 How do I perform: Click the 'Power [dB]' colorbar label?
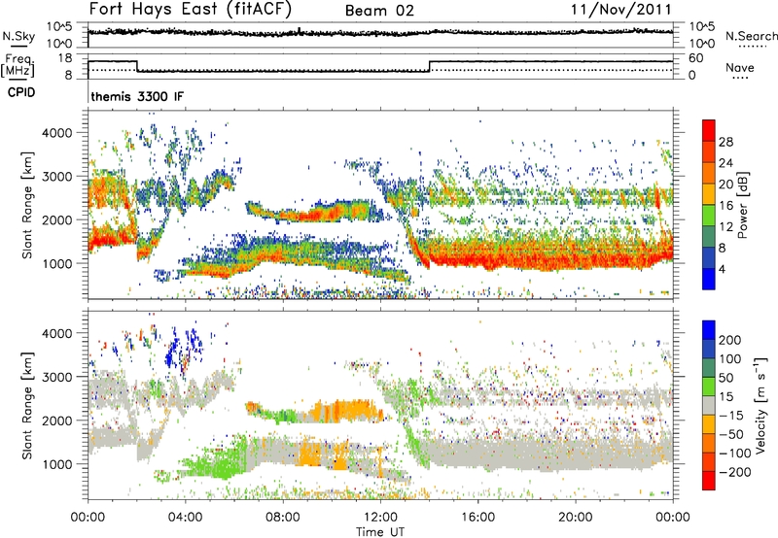click(x=742, y=205)
